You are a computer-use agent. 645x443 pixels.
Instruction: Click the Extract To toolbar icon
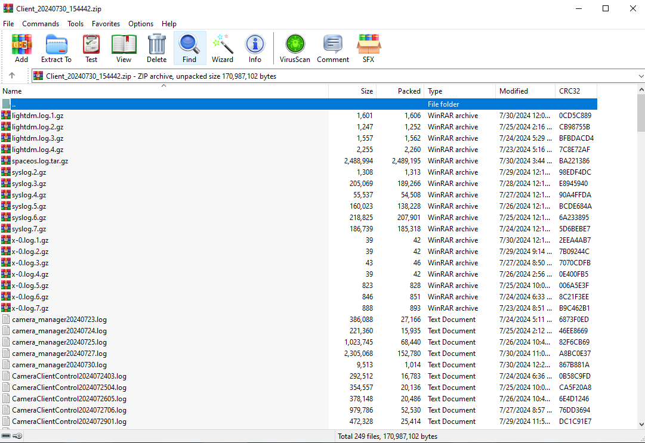[x=56, y=48]
